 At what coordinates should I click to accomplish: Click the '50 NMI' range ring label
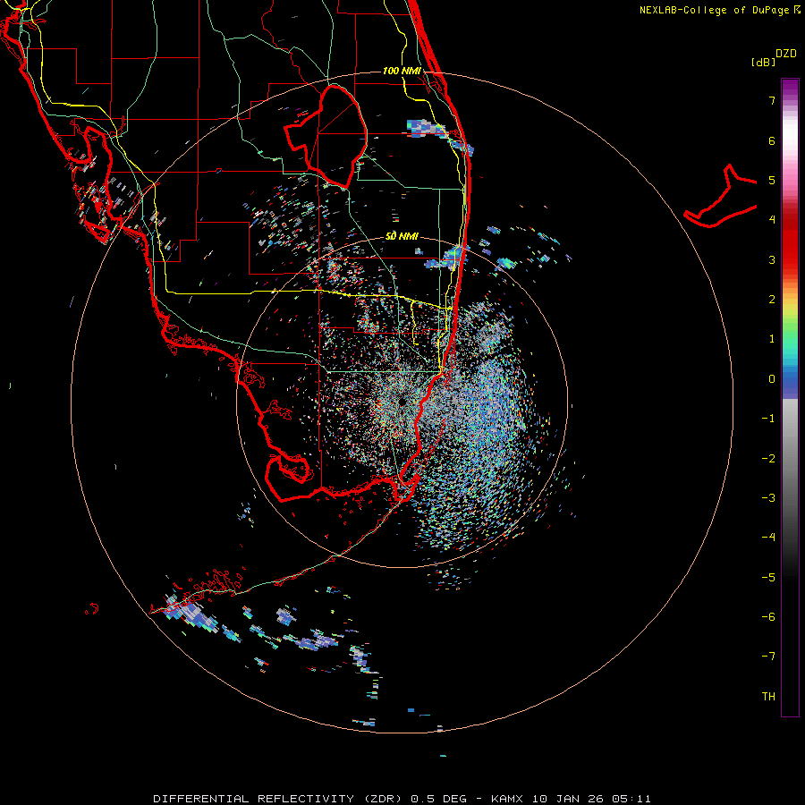tap(402, 236)
